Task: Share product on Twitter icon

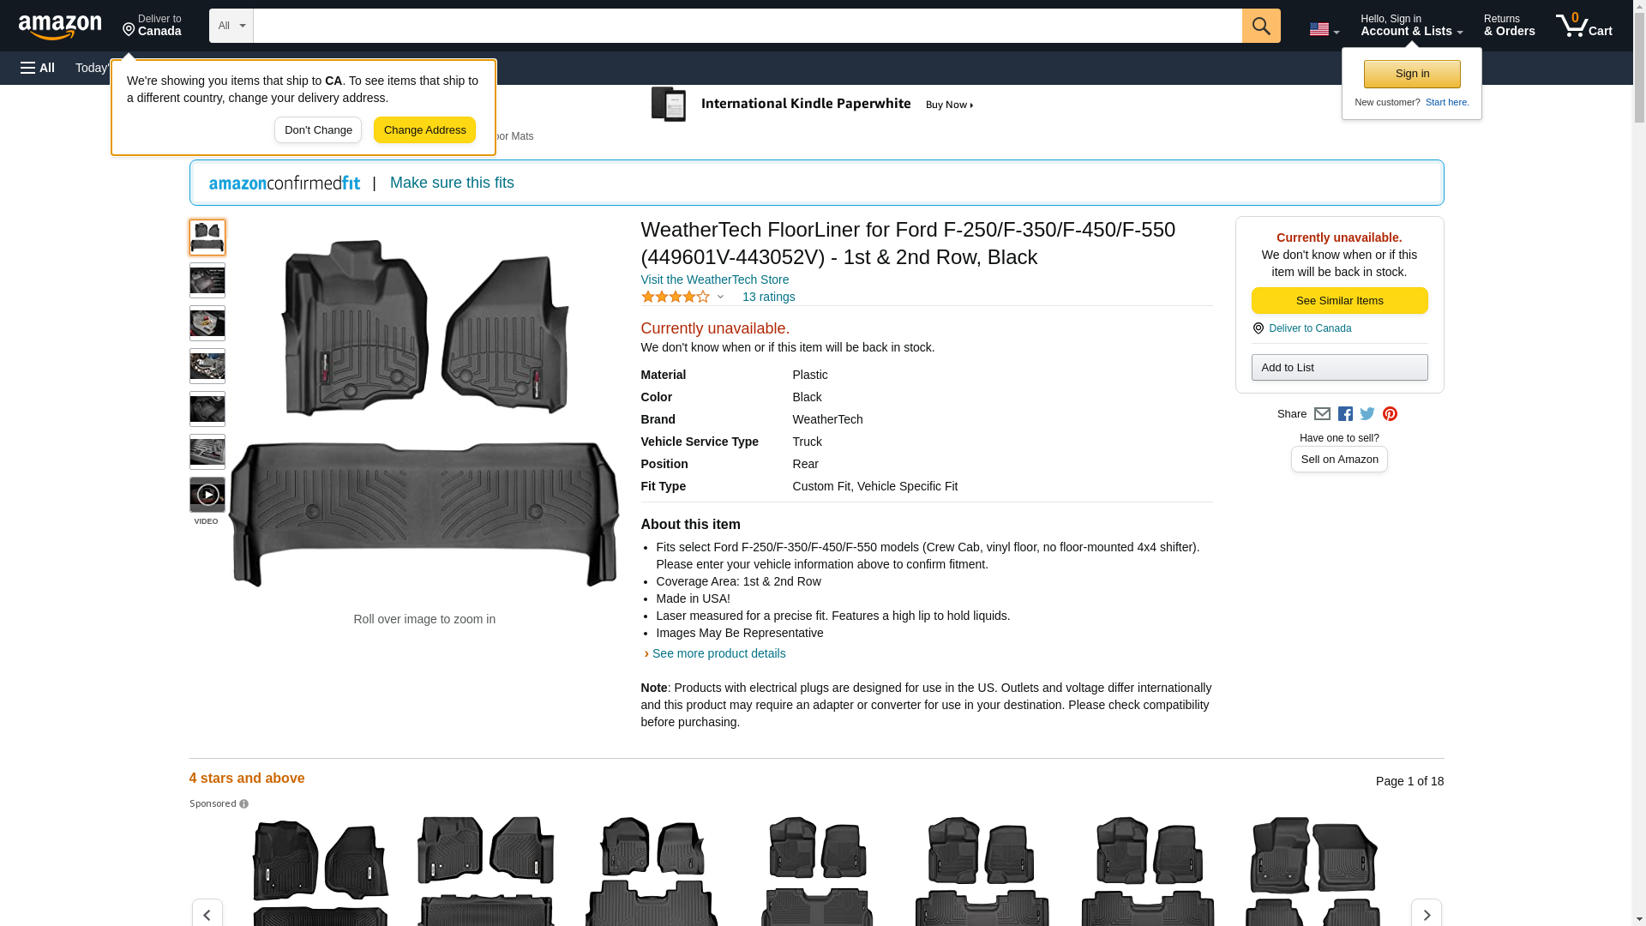Action: point(1367,414)
